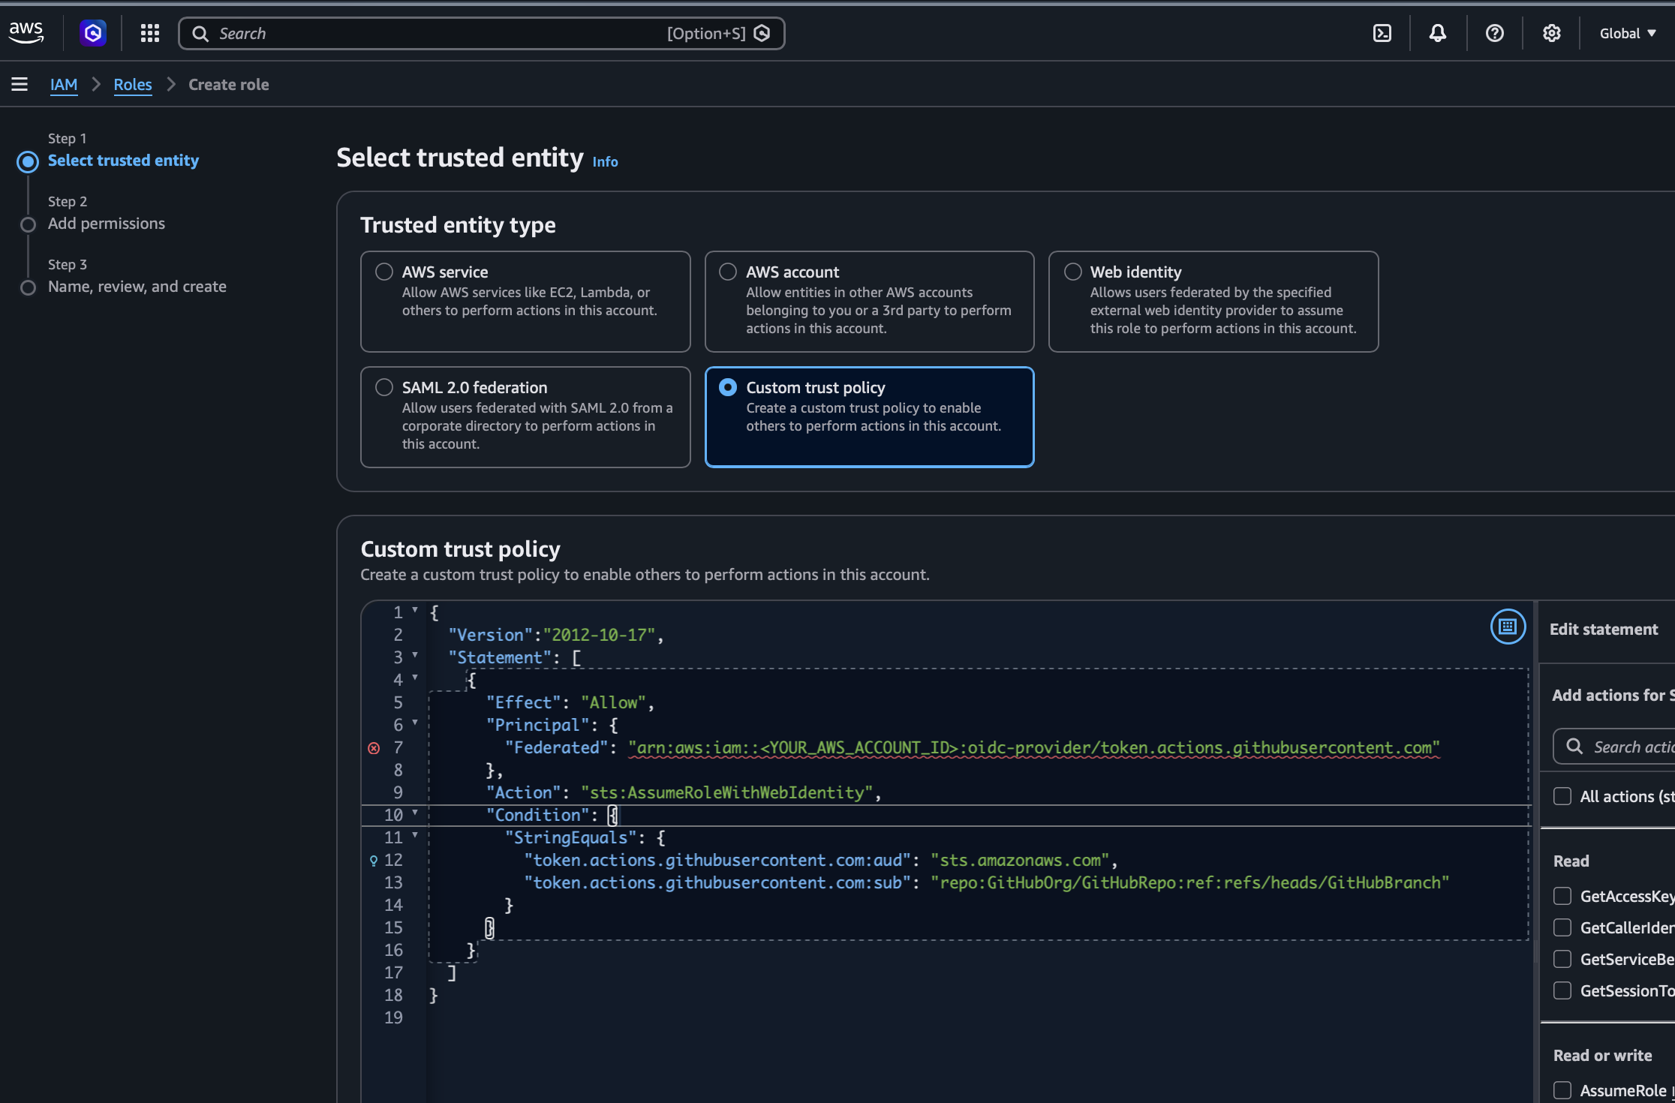Click the AWS logo home icon
Image resolution: width=1675 pixels, height=1103 pixels.
tap(26, 32)
